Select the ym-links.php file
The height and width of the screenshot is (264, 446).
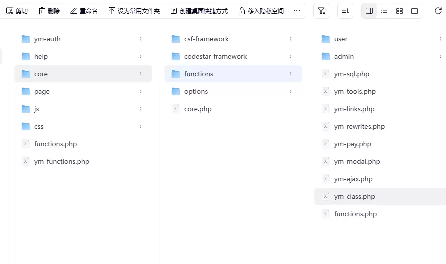380,109
